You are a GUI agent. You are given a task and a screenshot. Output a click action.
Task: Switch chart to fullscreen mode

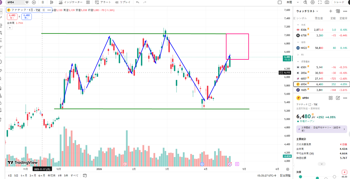tap(320, 2)
